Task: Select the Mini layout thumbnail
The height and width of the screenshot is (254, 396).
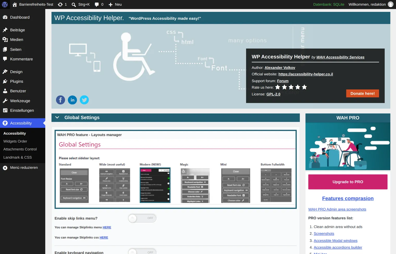Action: pyautogui.click(x=236, y=185)
